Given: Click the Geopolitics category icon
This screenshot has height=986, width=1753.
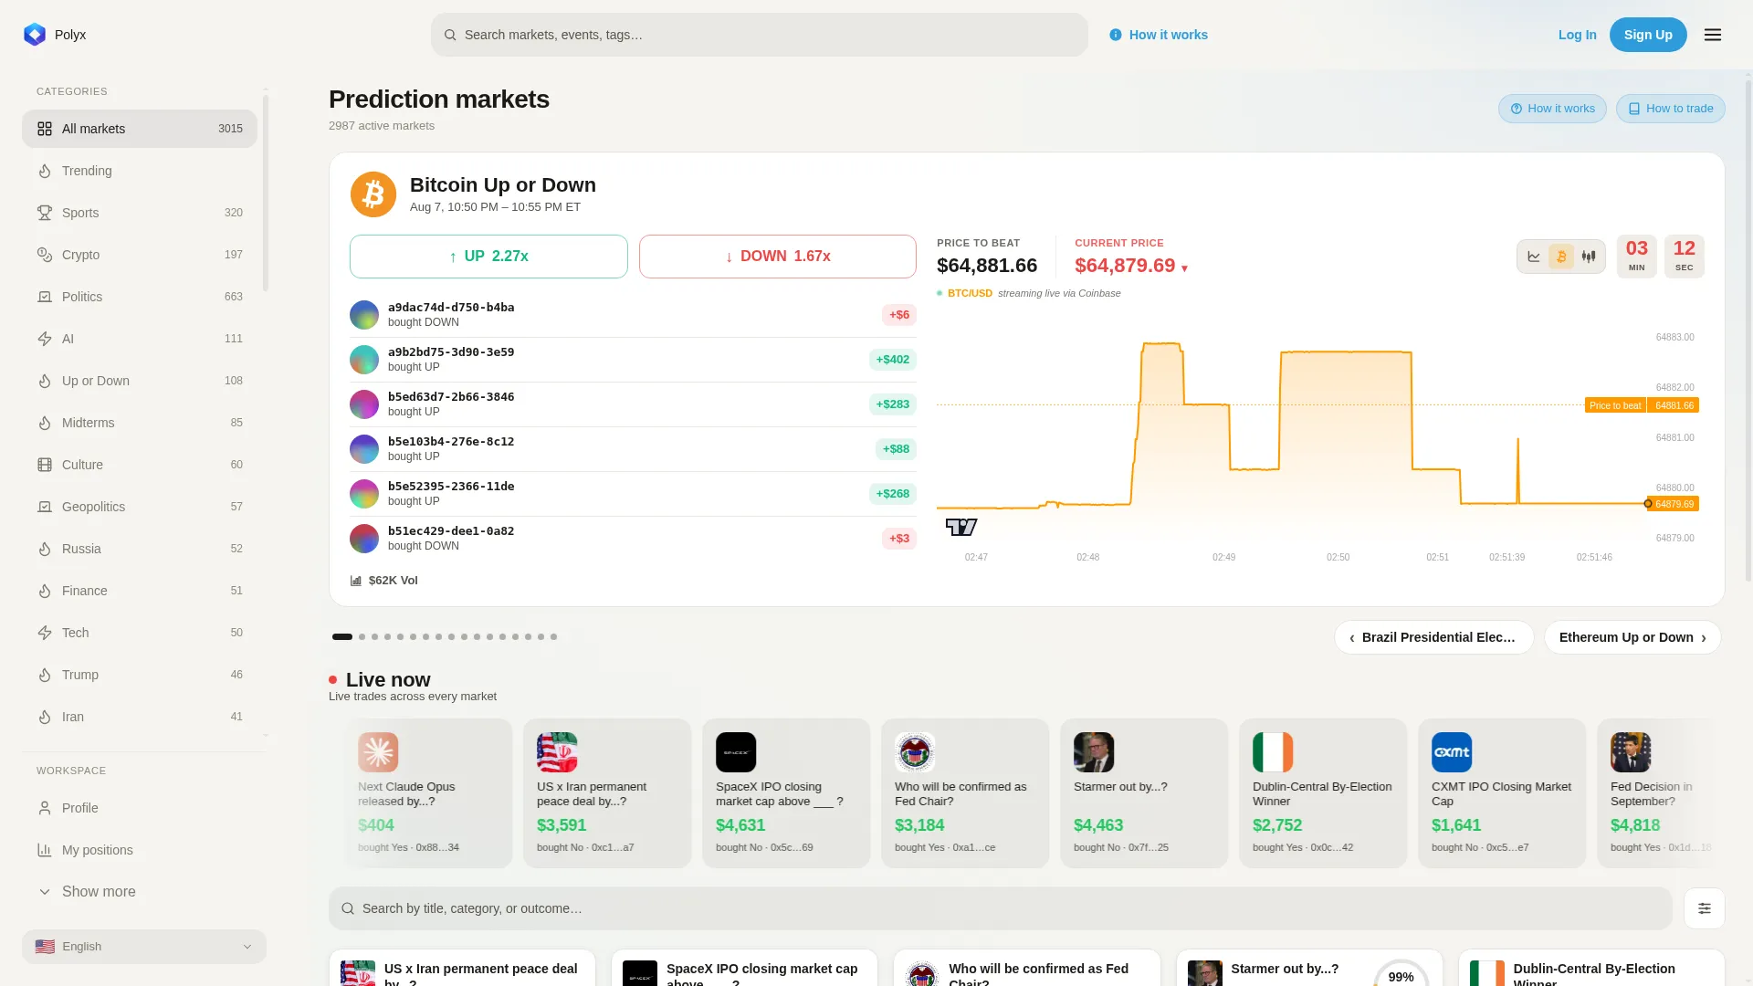Looking at the screenshot, I should click(45, 507).
